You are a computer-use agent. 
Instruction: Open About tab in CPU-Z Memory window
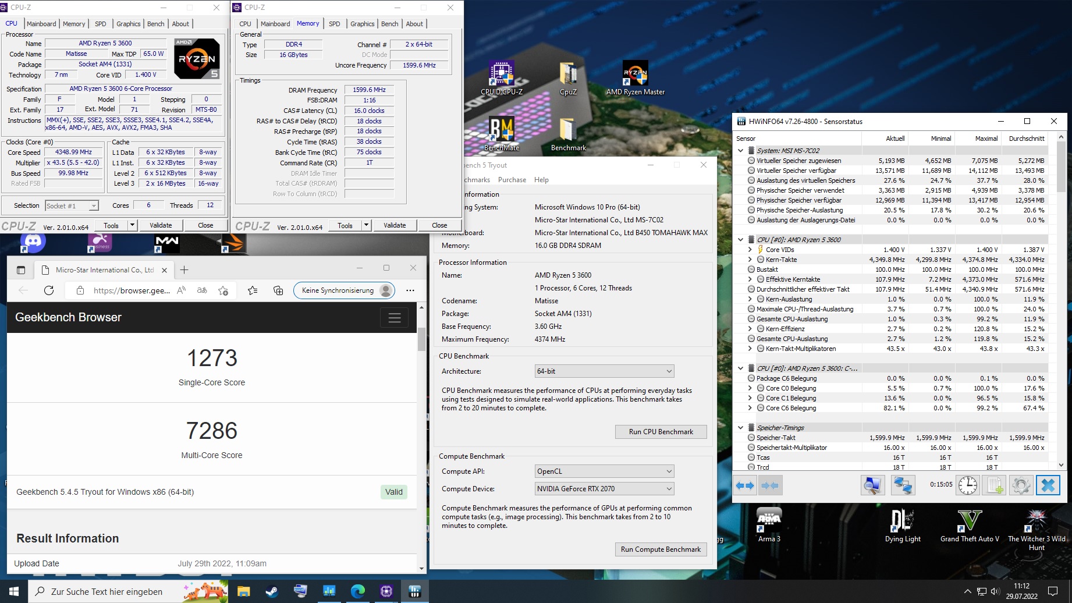414,24
